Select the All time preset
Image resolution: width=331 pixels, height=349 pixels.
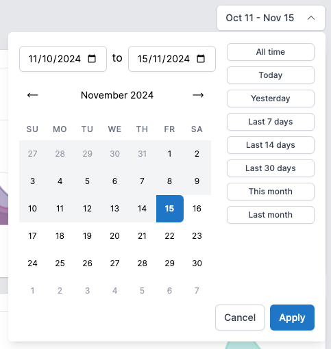pyautogui.click(x=271, y=52)
